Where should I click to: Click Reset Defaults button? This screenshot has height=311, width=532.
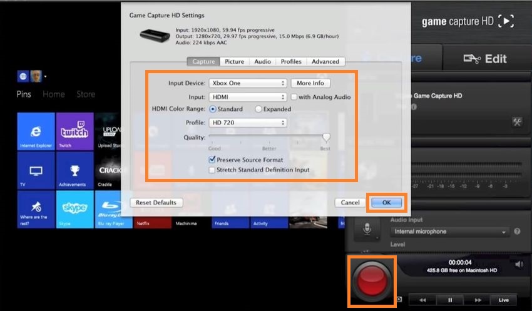[x=156, y=203]
